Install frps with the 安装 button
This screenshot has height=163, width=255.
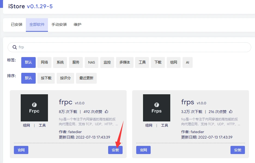coord(238,150)
